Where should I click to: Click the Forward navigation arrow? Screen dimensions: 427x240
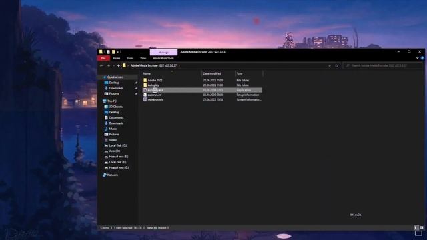click(108, 65)
